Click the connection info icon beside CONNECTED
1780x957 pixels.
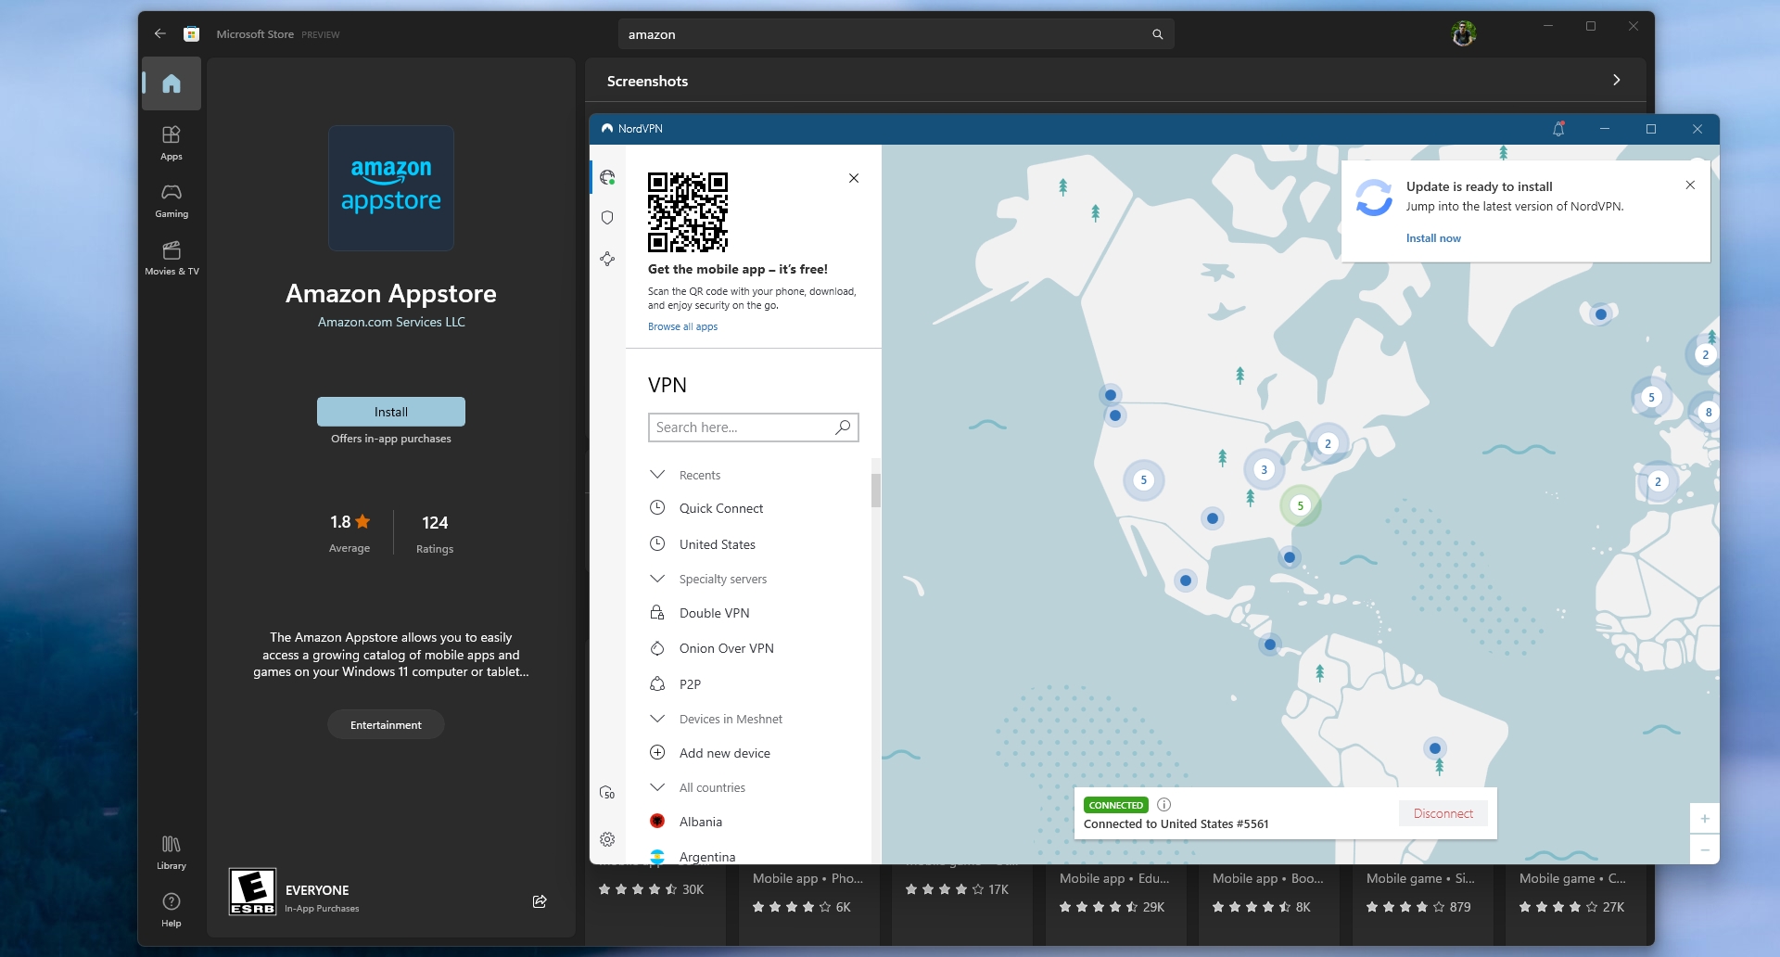[x=1164, y=805]
